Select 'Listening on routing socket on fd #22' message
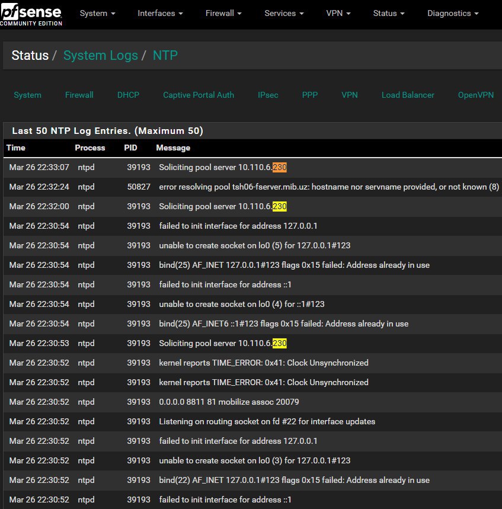Viewport: 502px width, 509px height. coord(267,421)
